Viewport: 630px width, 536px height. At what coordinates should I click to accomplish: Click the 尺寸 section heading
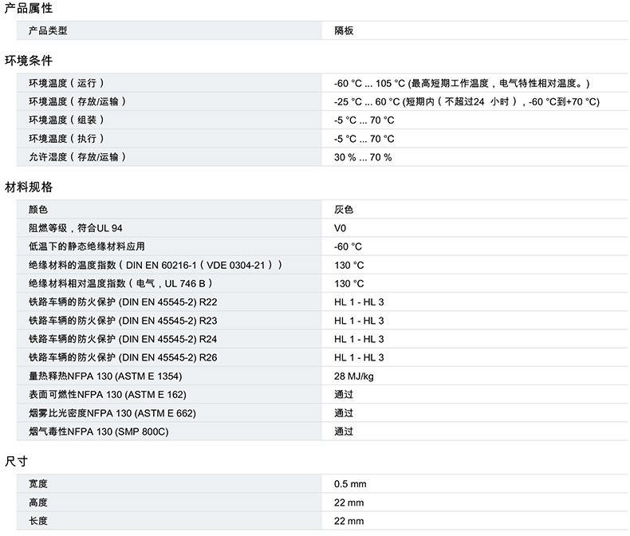point(17,462)
